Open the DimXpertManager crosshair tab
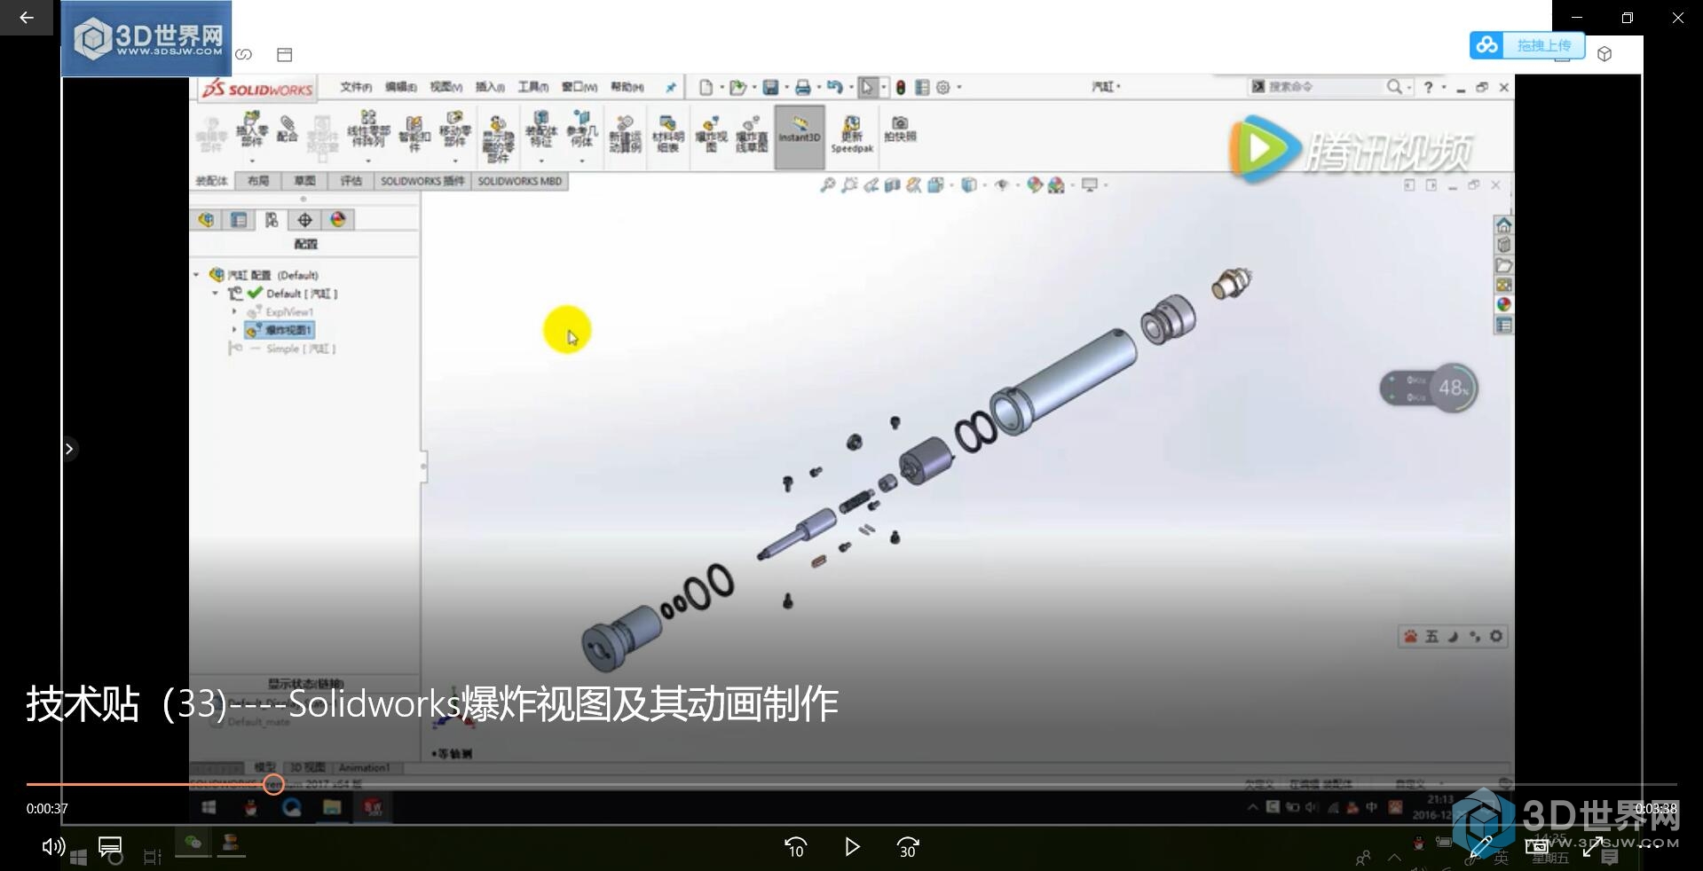 [304, 220]
